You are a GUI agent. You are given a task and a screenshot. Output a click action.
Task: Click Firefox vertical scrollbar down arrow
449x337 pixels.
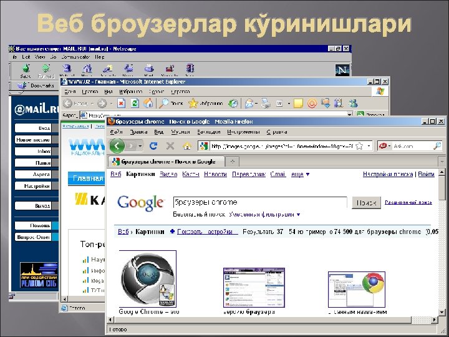[x=442, y=312]
